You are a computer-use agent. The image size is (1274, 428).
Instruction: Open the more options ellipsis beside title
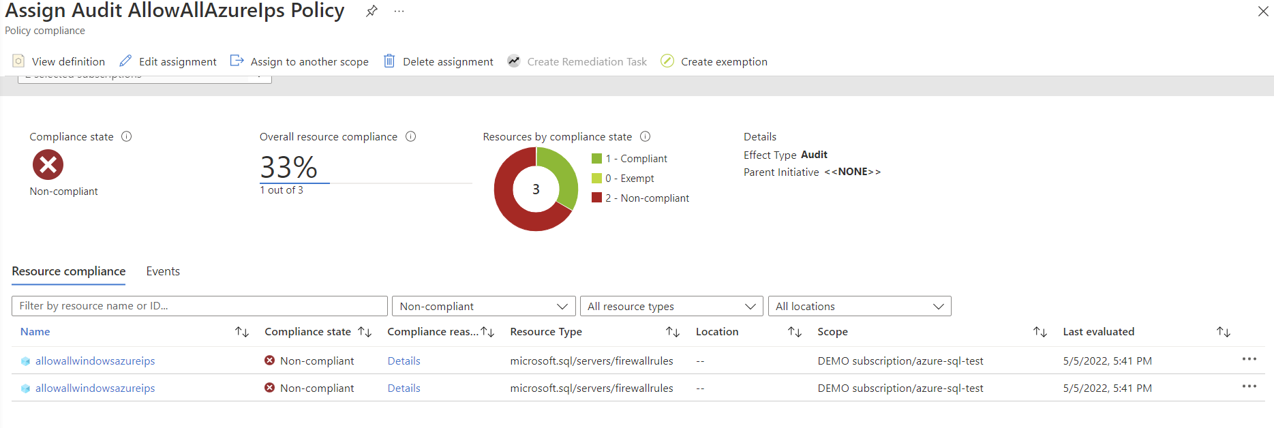coord(399,12)
